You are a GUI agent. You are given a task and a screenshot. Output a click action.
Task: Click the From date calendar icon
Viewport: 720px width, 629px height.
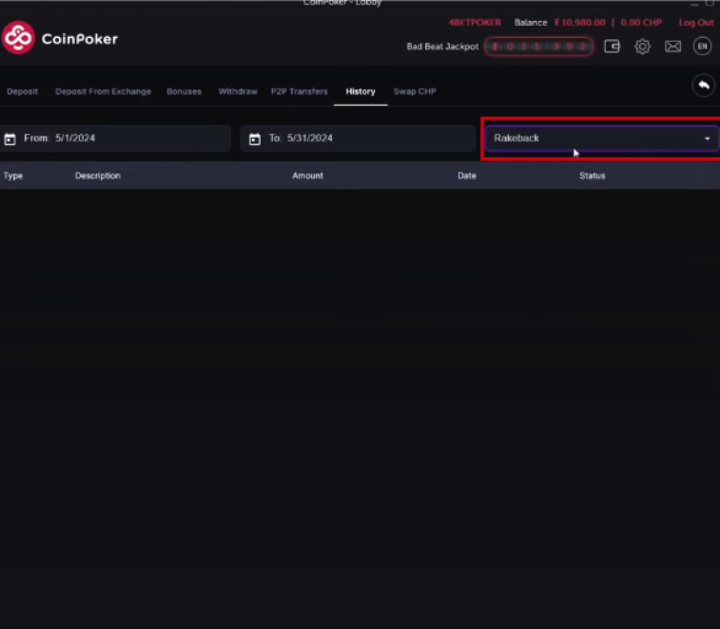point(10,139)
